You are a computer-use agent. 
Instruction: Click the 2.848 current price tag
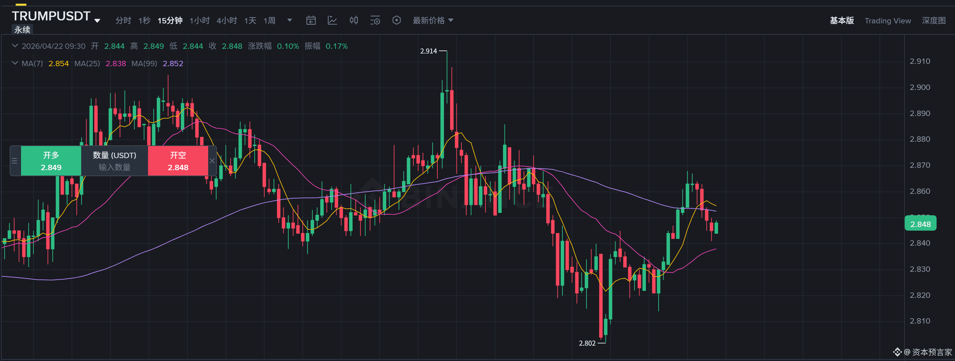[920, 224]
